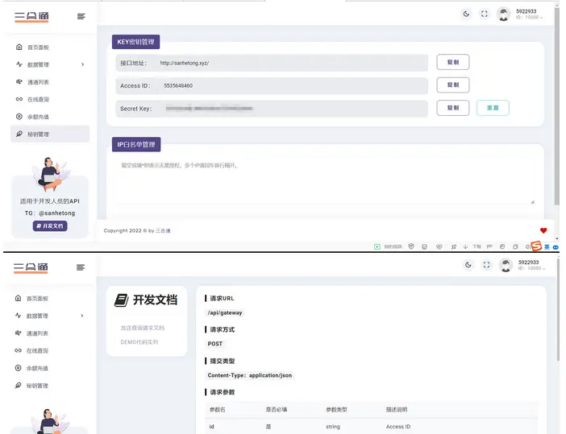Click the link icon beside 在线查询 on the KEY密钥管理 page
Image resolution: width=566 pixels, height=434 pixels.
19,99
